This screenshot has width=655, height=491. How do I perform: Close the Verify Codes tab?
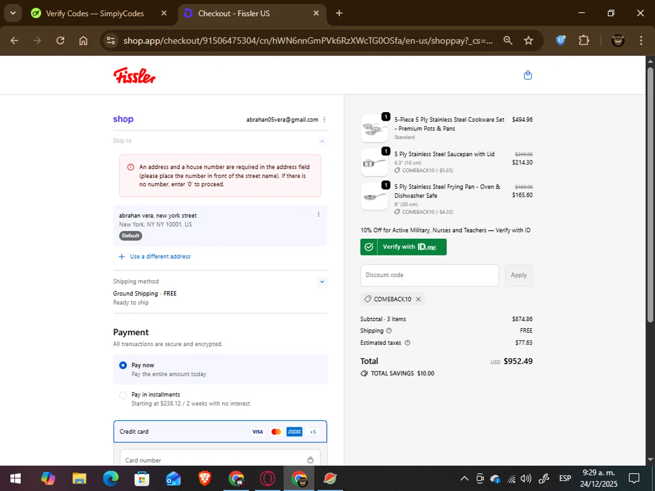164,13
